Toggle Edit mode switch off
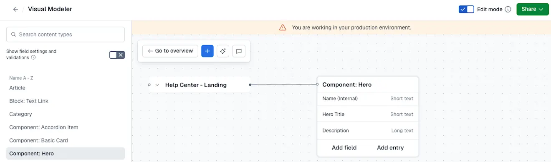This screenshot has width=551, height=162. (466, 9)
